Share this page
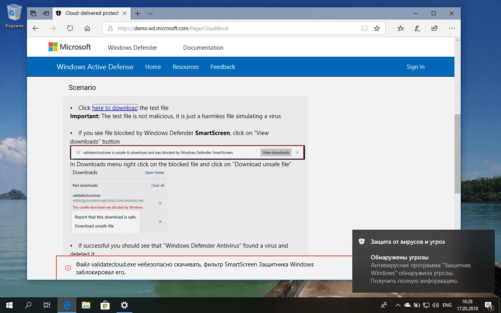The height and width of the screenshot is (313, 501). [434, 28]
